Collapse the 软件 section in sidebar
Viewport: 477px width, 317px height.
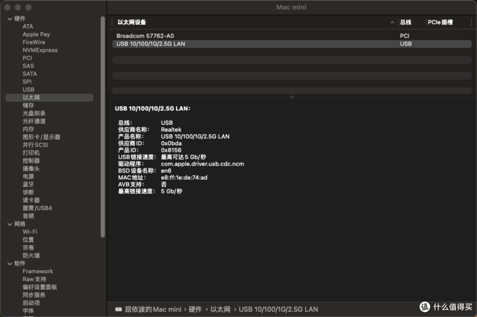pyautogui.click(x=10, y=264)
